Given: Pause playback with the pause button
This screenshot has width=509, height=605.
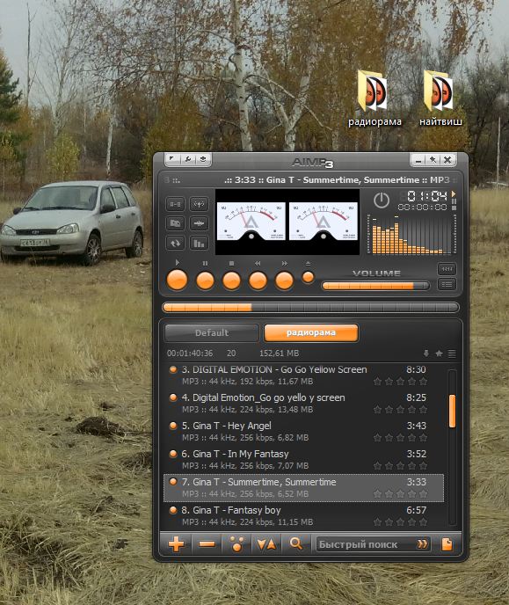Looking at the screenshot, I should click(205, 281).
